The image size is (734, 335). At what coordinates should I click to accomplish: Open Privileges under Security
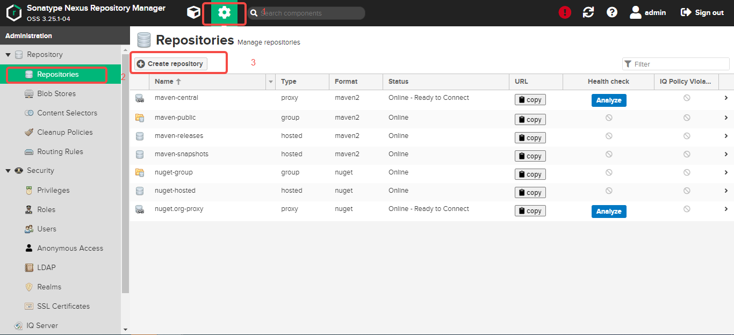click(53, 190)
